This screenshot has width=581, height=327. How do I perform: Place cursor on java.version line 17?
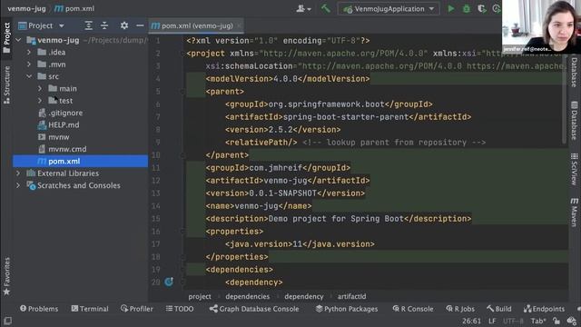tap(300, 244)
